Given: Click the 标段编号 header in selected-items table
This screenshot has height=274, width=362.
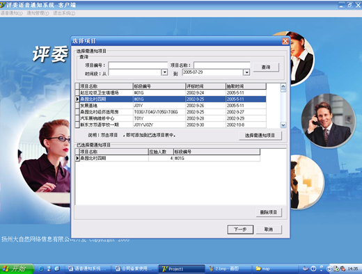Looking at the screenshot, I should point(217,152).
